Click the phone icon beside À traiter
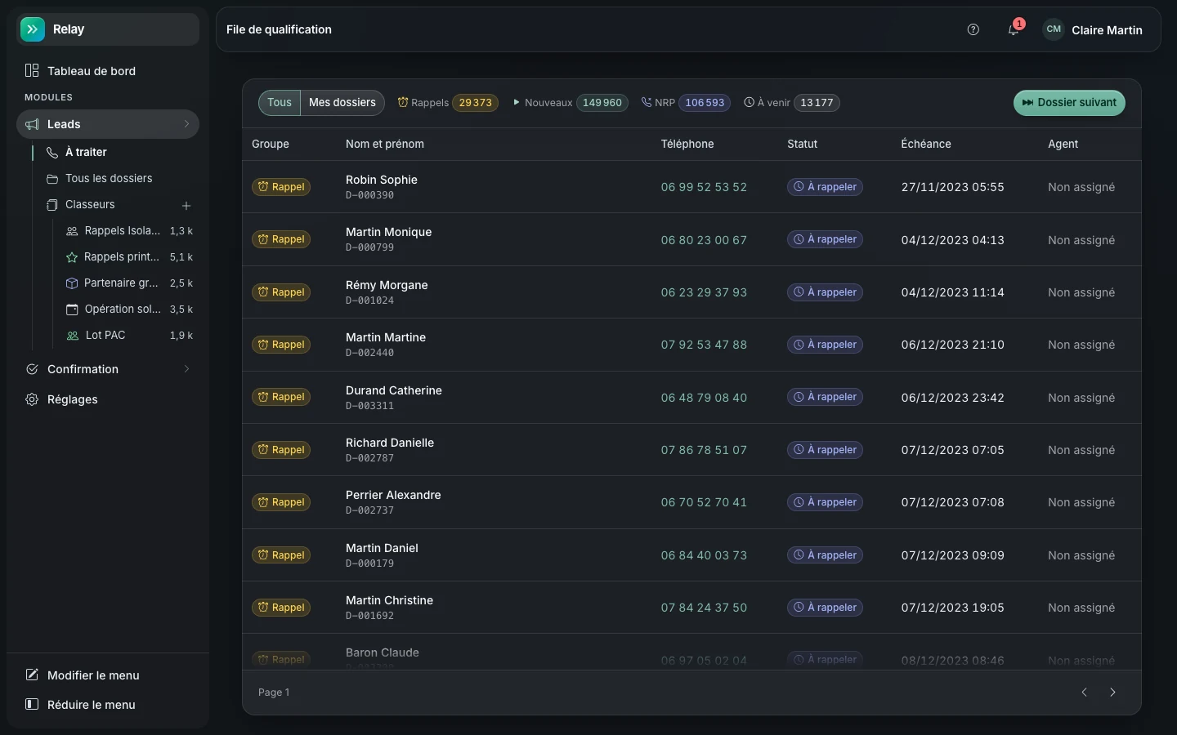Screen dimensions: 1177x735 52,153
